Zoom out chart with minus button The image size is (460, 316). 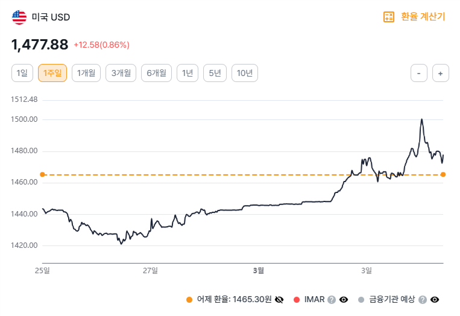pyautogui.click(x=419, y=73)
